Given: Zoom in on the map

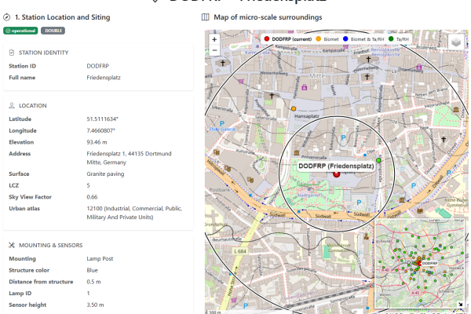Looking at the screenshot, I should click(214, 38).
